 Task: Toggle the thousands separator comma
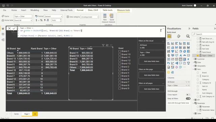[x=45, y=20]
